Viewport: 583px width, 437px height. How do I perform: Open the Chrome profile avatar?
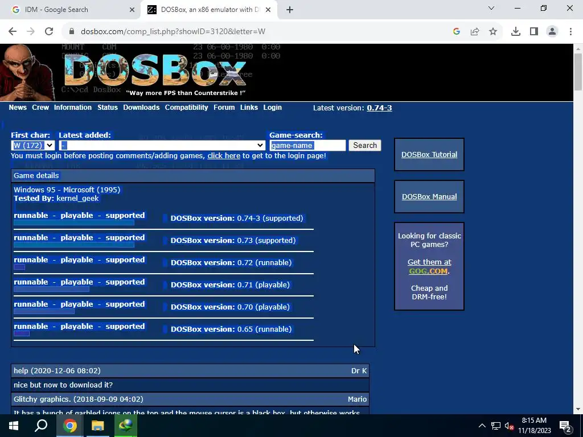[552, 32]
